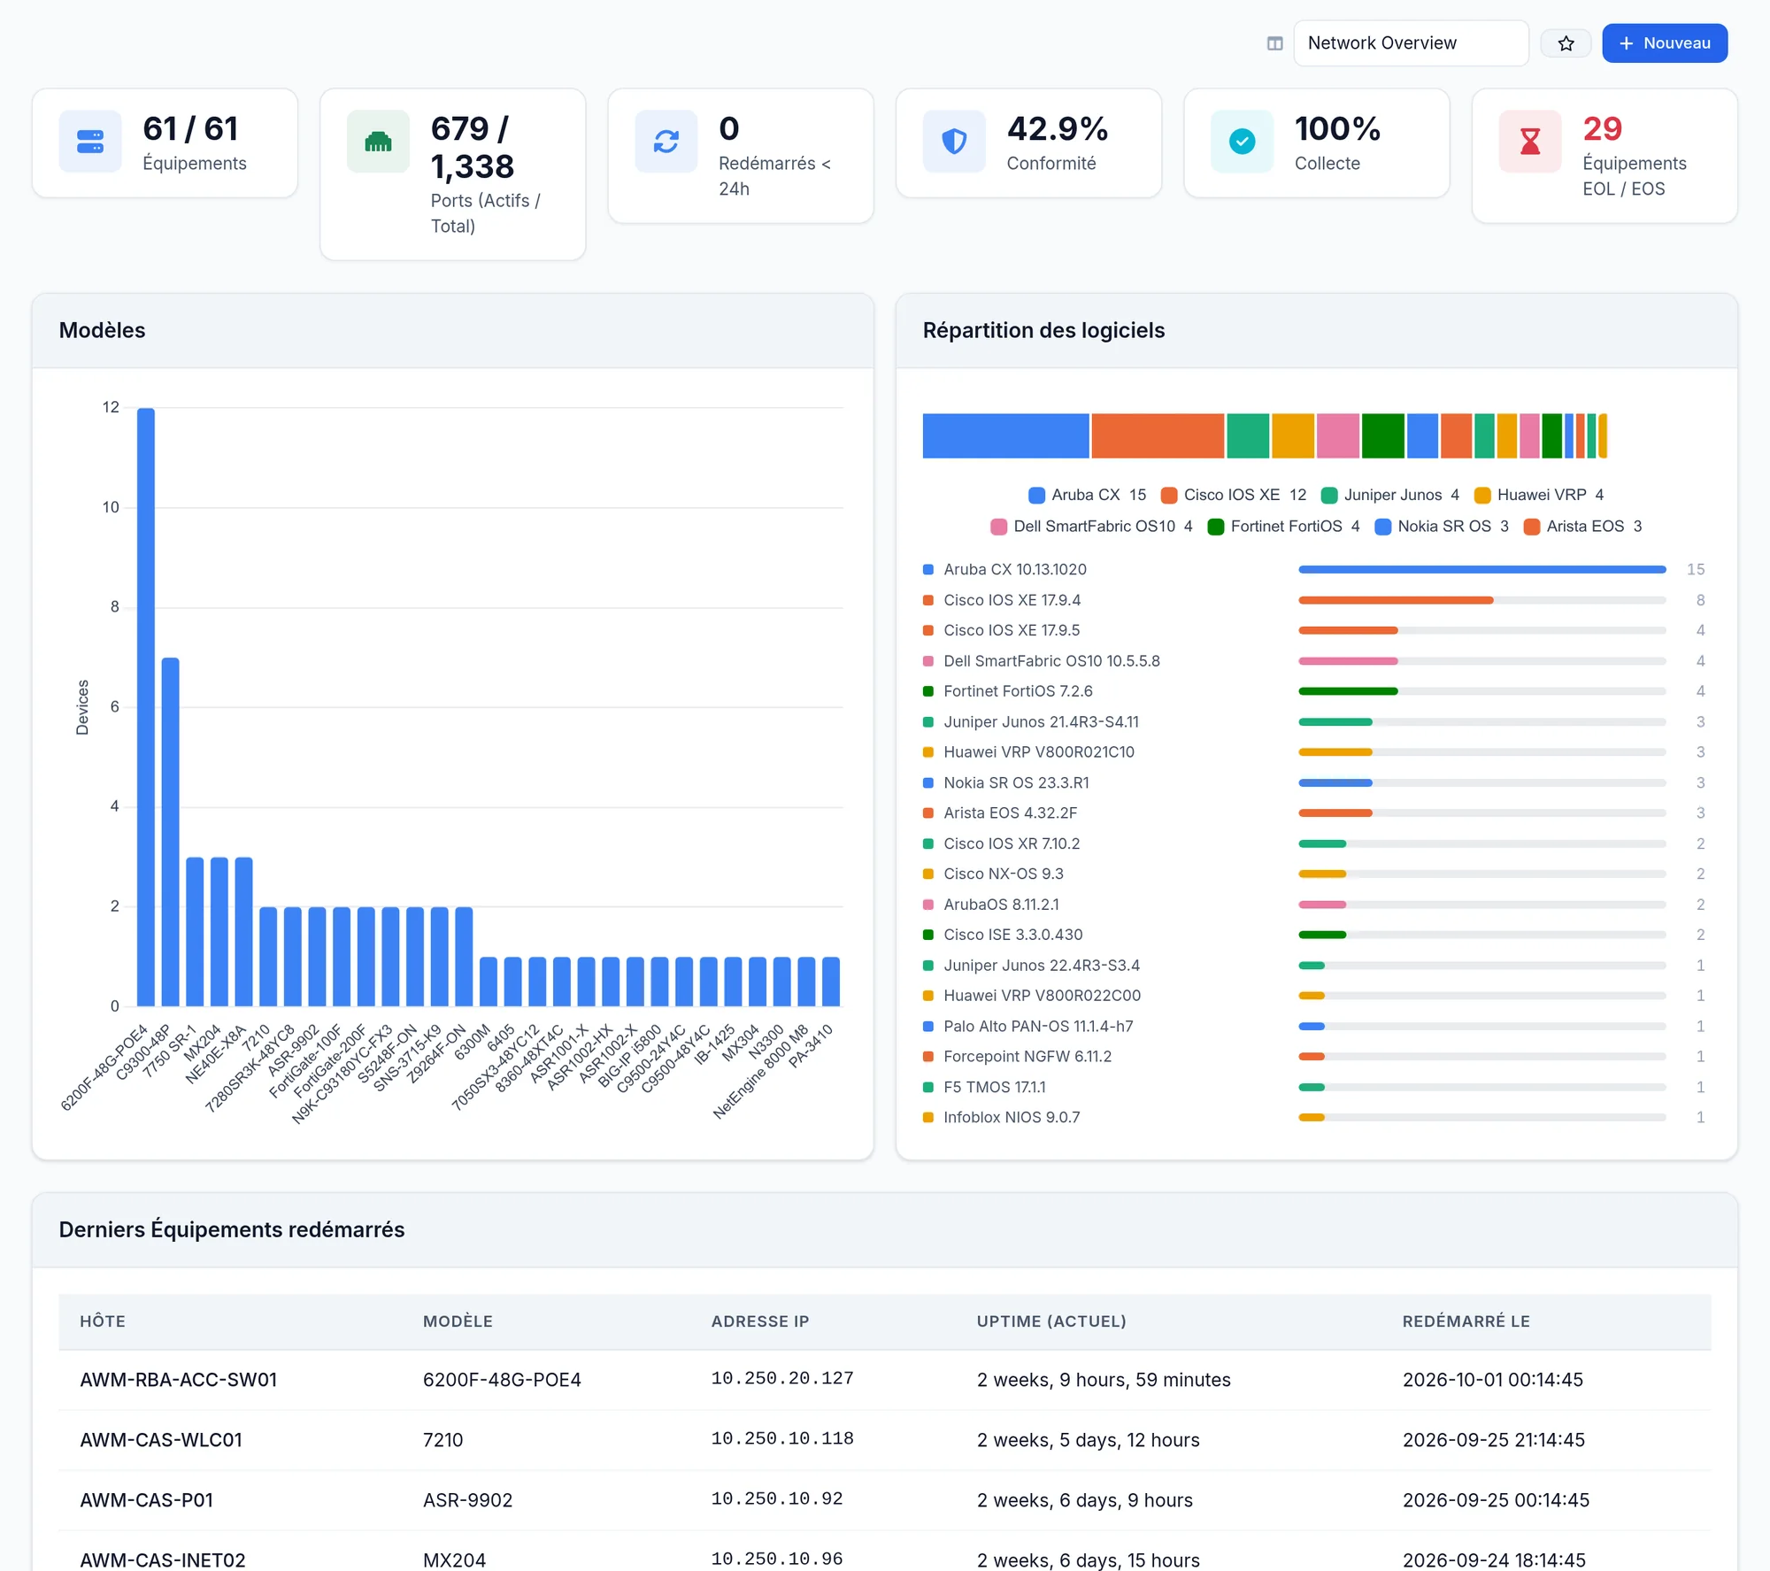Click the C9300-48P bar in Modèles chart
Viewport: 1770px width, 1571px height.
point(171,832)
